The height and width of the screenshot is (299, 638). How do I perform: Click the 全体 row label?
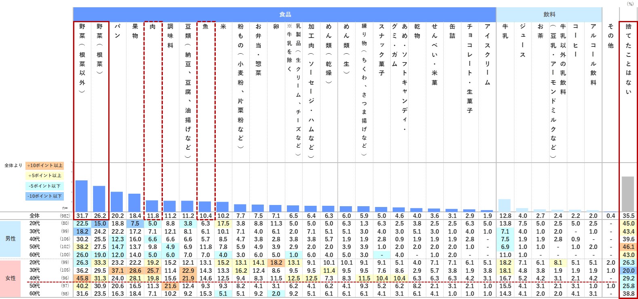click(35, 216)
